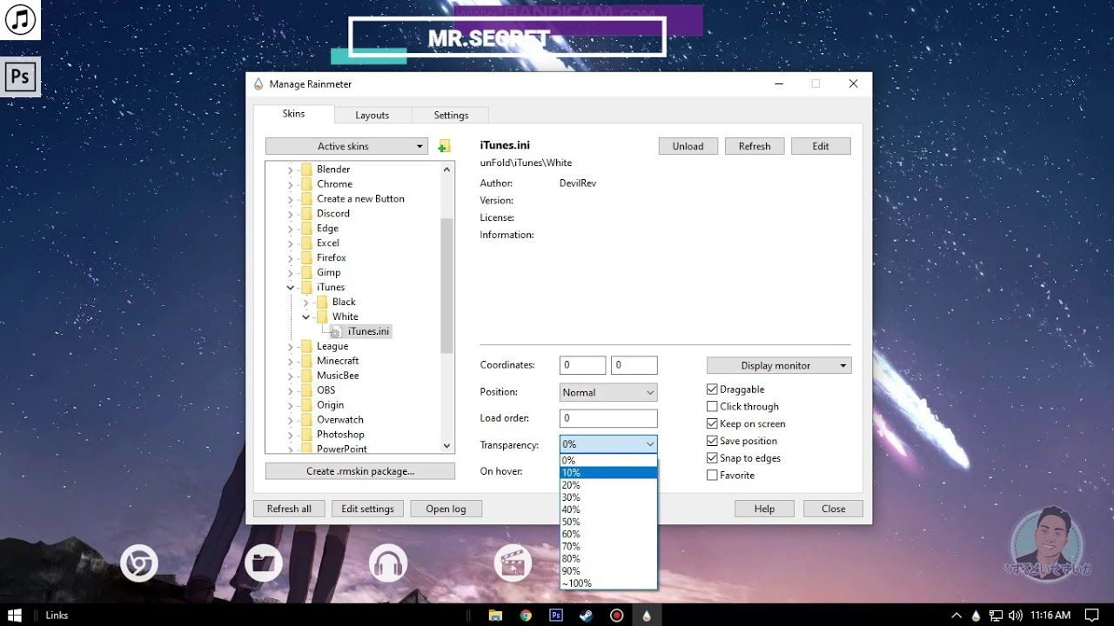Click the Rainmeter drop tray icon
The image size is (1114, 626).
click(x=976, y=615)
